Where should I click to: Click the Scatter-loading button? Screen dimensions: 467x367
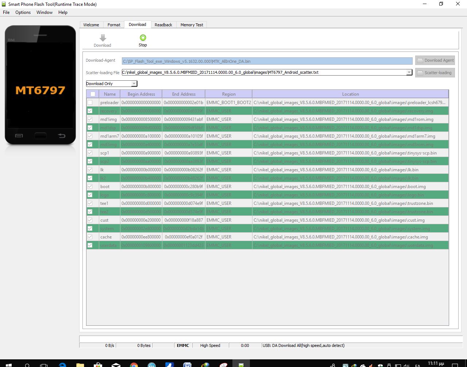point(435,73)
